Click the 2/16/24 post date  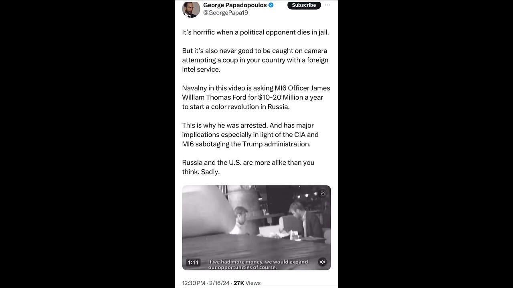pyautogui.click(x=219, y=283)
